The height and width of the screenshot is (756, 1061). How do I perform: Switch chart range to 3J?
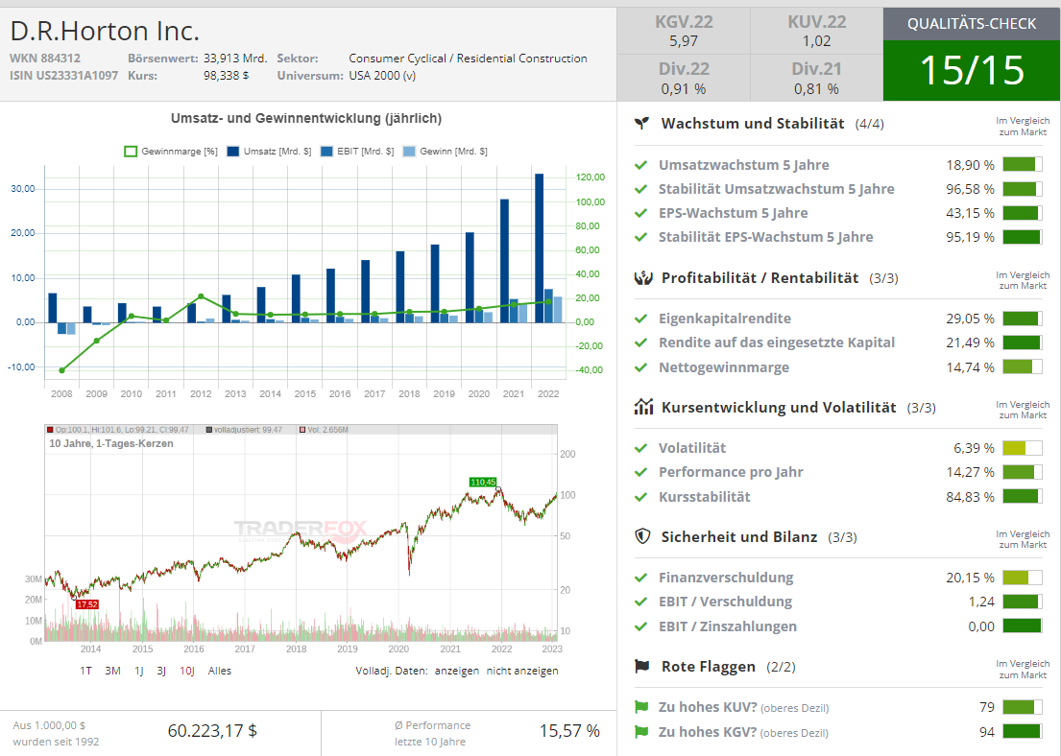click(161, 671)
